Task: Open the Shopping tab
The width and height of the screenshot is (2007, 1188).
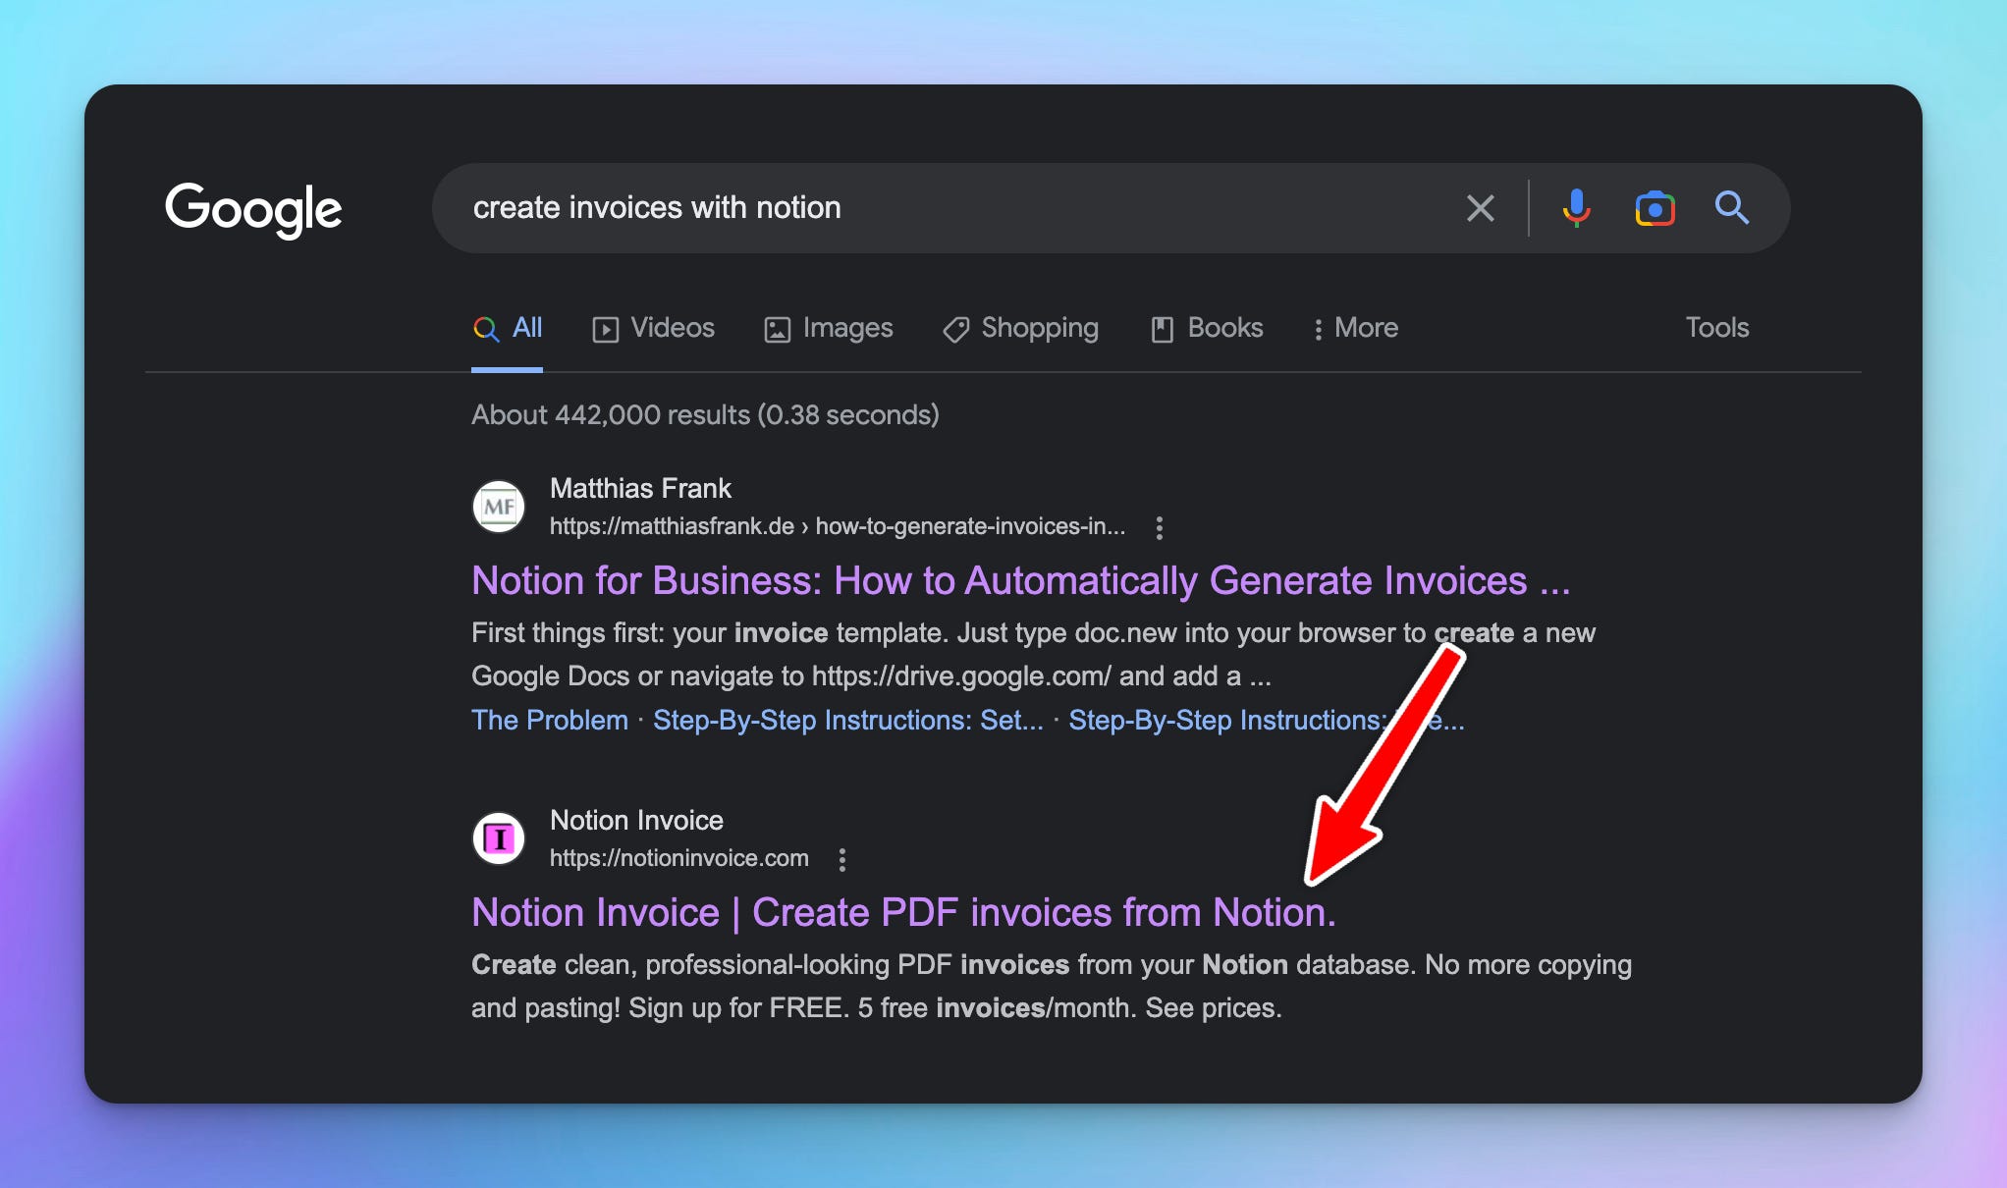Action: click(x=1020, y=328)
